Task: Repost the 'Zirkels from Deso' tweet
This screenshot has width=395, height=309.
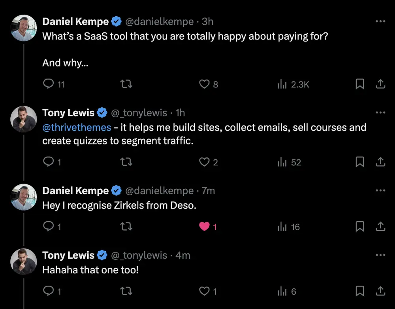Action: [x=126, y=227]
